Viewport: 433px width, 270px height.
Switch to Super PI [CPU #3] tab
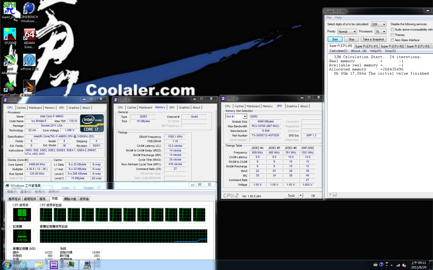tap(418, 46)
